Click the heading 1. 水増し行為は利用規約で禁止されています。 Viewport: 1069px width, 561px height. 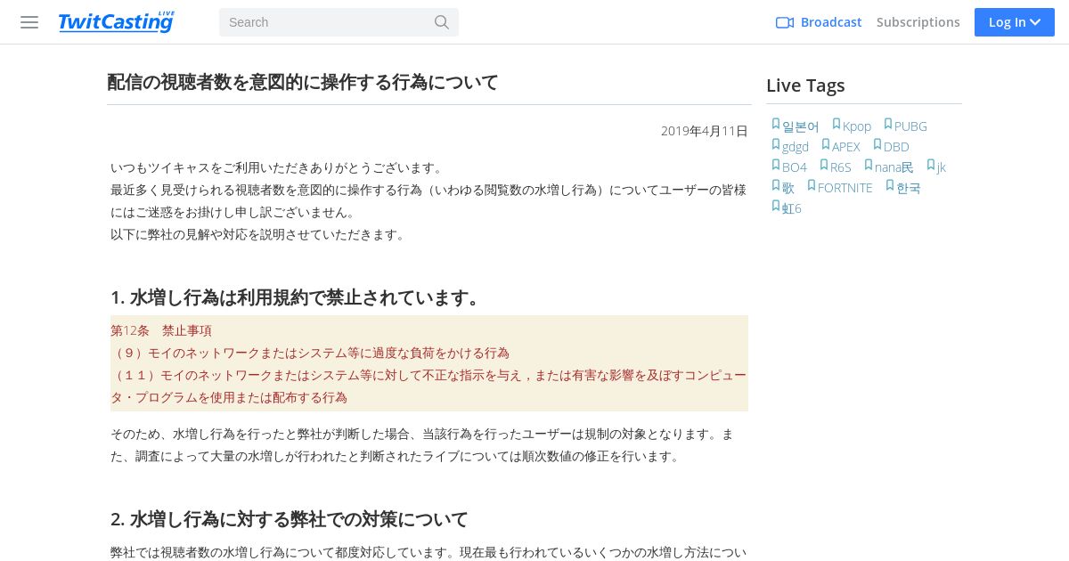[298, 297]
